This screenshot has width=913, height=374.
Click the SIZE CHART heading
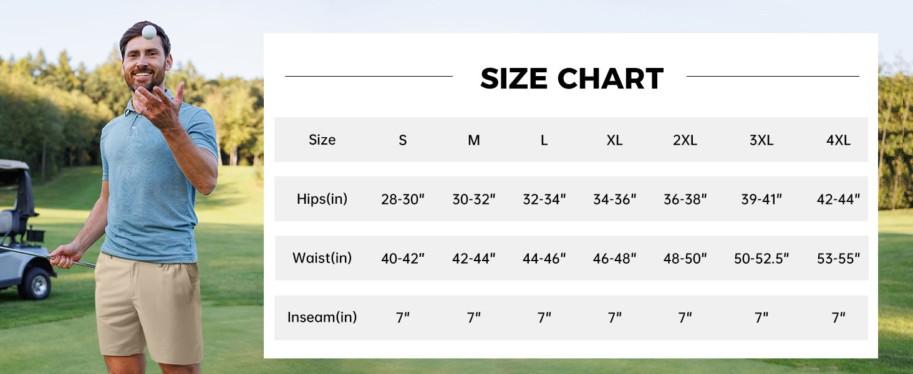point(571,79)
